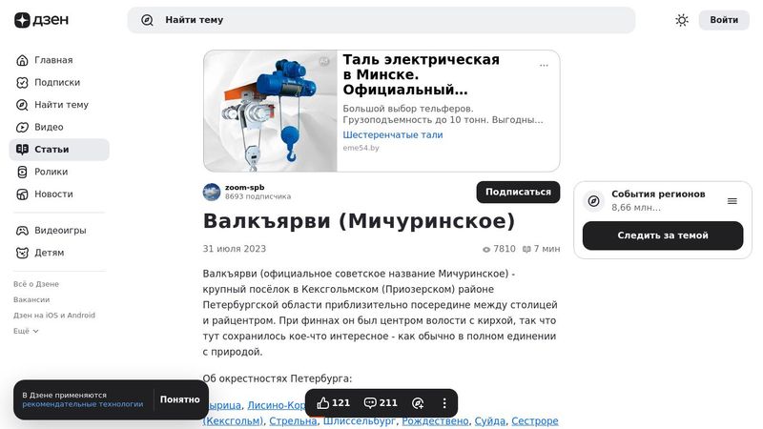Click the electric hoist ad thumbnail
The image size is (763, 429).
coord(271,111)
